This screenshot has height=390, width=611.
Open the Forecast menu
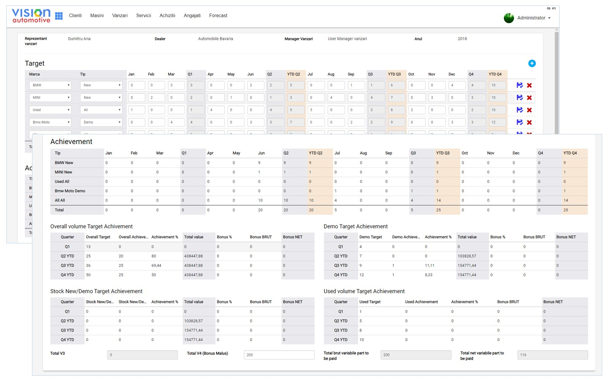[x=218, y=16]
